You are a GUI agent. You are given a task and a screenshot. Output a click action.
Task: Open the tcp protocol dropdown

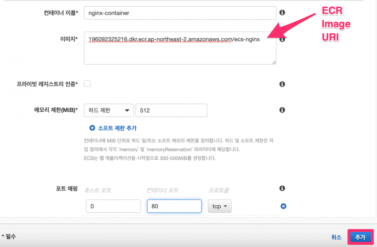click(220, 206)
